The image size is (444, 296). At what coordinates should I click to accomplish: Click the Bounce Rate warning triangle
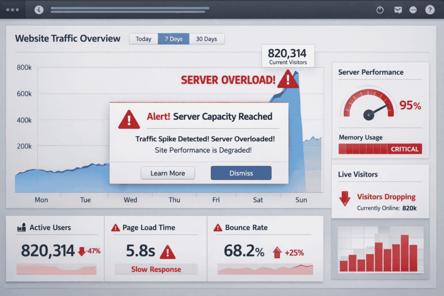[x=218, y=227]
